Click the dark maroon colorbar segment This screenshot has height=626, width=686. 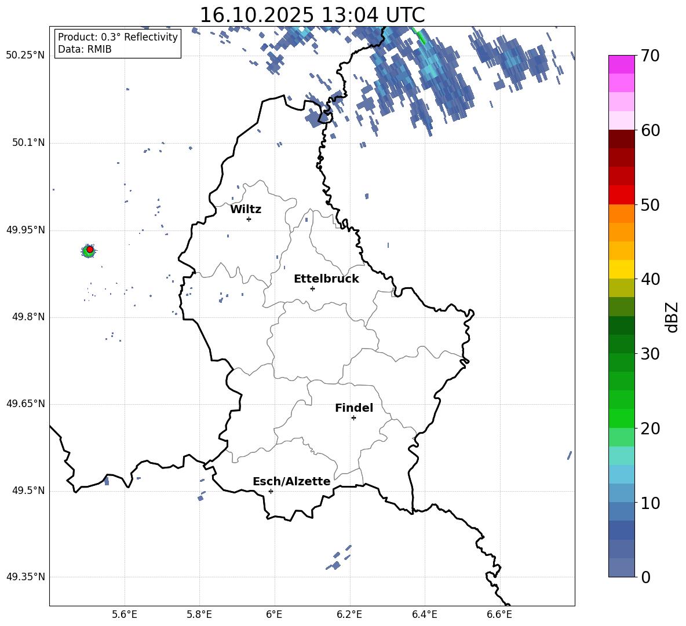621,139
